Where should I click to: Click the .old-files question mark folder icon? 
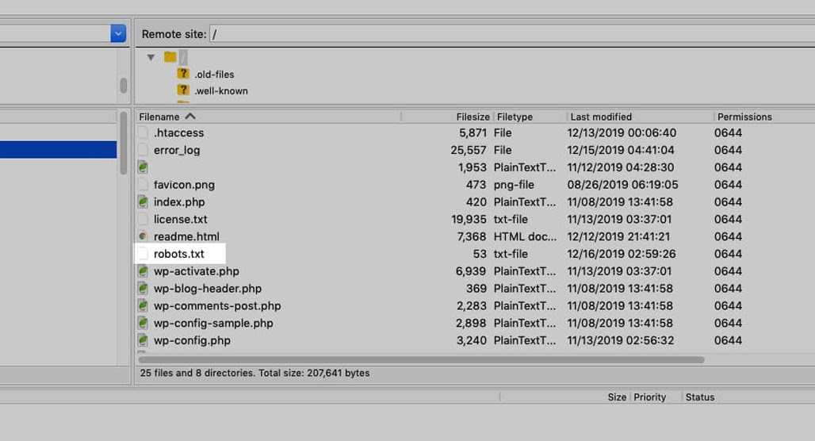[x=182, y=74]
